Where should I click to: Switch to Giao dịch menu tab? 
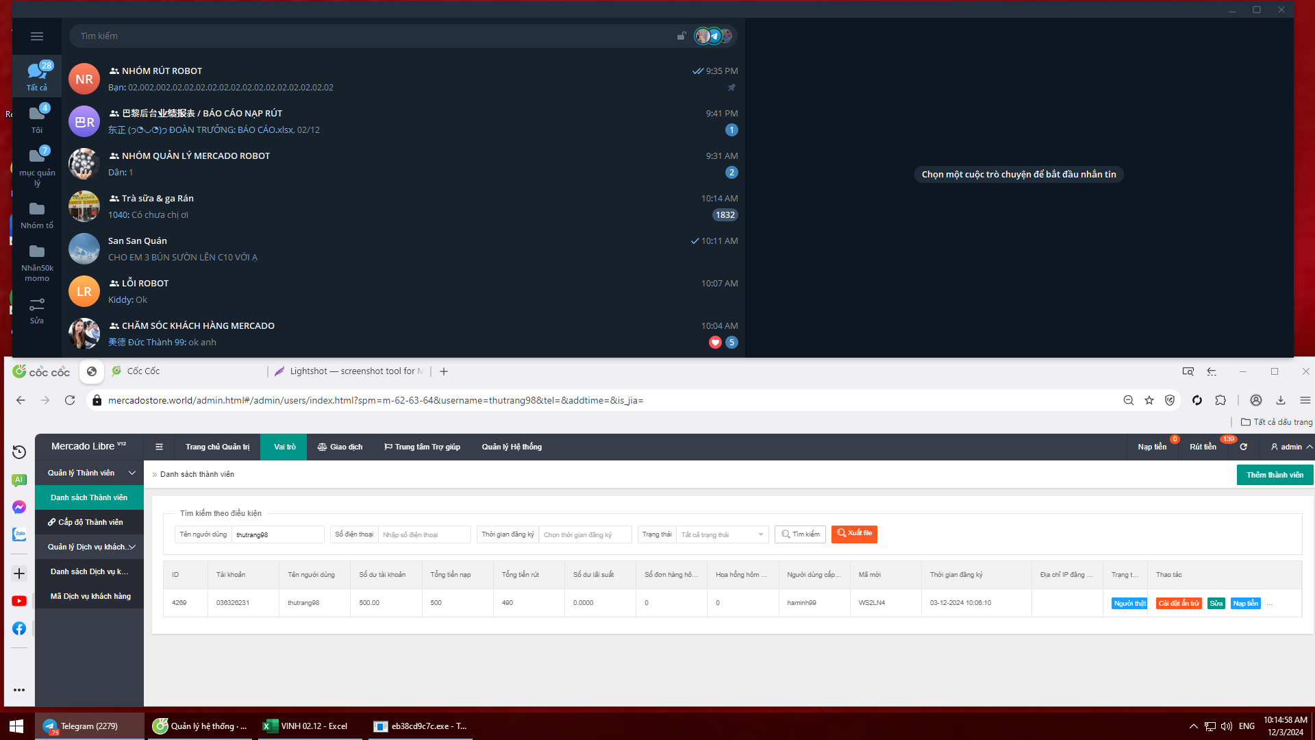[340, 447]
